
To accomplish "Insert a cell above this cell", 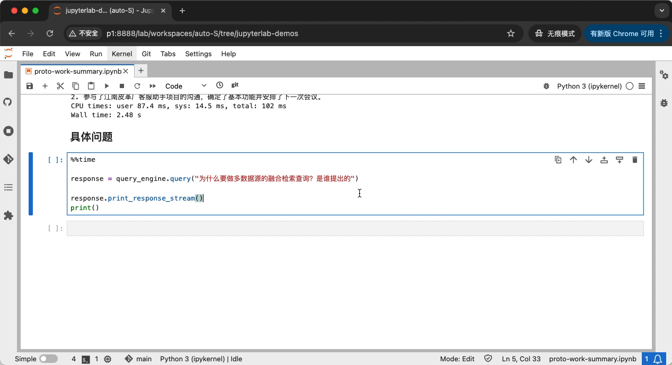I will 604,160.
